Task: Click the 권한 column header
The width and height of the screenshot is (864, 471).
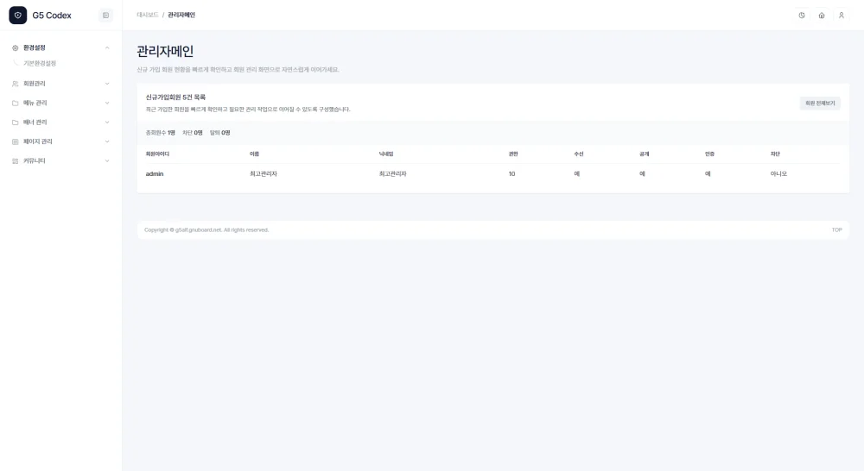Action: point(513,154)
